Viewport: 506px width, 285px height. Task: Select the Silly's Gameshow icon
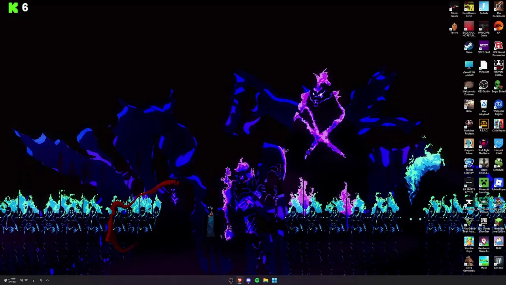pos(469,264)
